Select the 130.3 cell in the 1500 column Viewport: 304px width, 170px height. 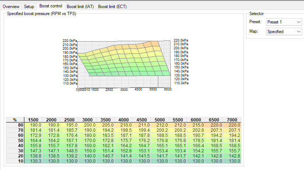tap(33, 161)
